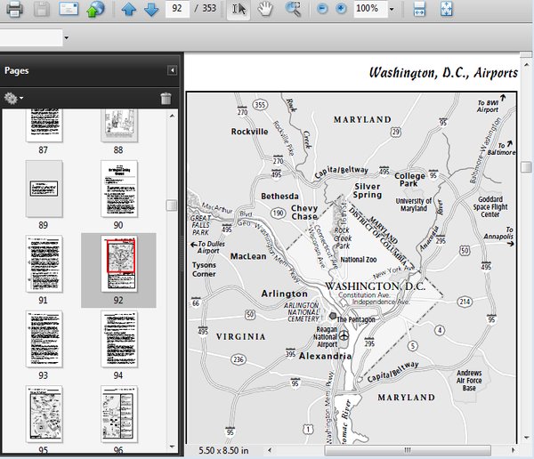Screen dimensions: 534x459
Task: Click the zoom out minus button
Action: pyautogui.click(x=322, y=10)
